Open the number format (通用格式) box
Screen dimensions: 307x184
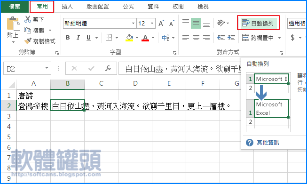tap(297, 24)
